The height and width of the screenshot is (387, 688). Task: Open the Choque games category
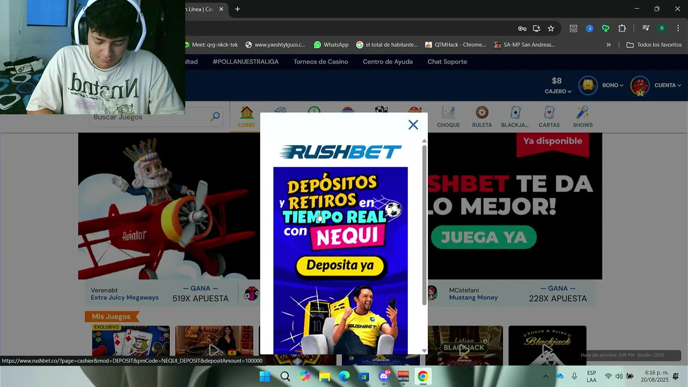tap(448, 117)
